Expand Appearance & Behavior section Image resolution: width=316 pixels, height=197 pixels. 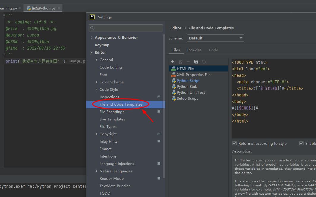coord(92,37)
